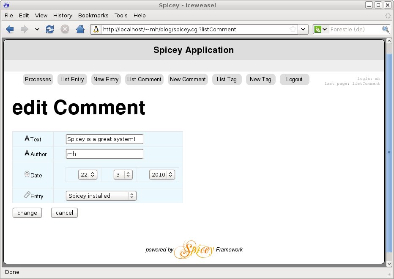Click the clock icon beside Date
The image size is (394, 279).
(x=27, y=174)
